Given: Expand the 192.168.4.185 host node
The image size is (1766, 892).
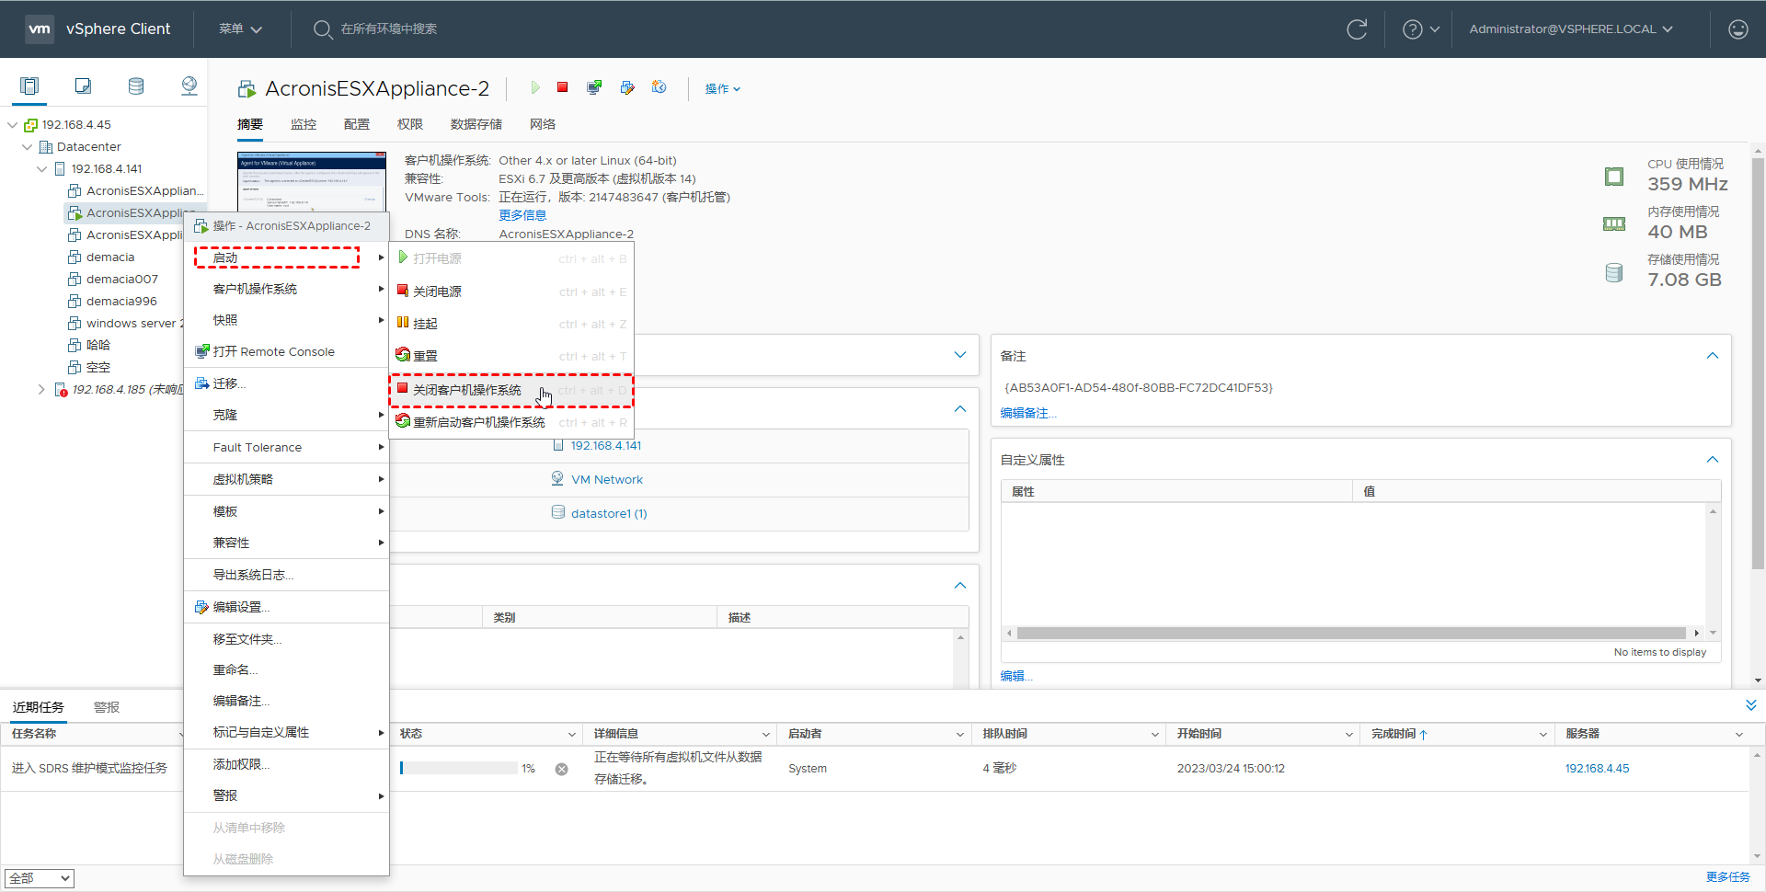Looking at the screenshot, I should 41,390.
